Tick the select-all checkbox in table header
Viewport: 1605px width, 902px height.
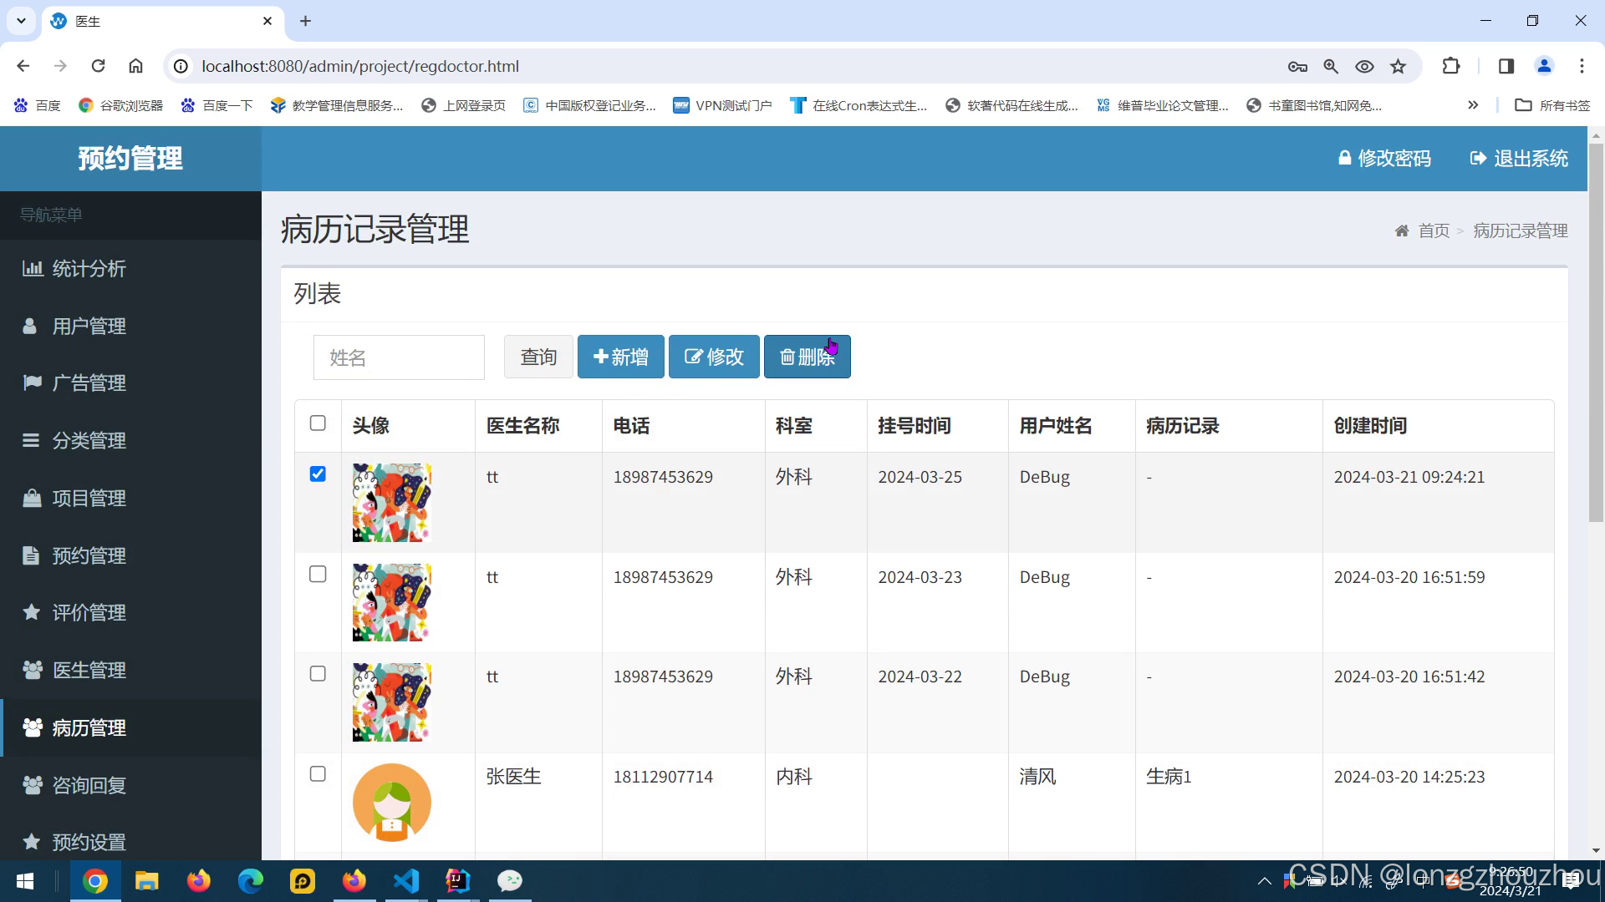(318, 423)
